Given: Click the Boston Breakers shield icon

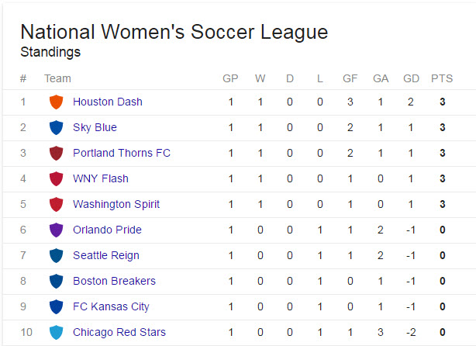Looking at the screenshot, I should coord(56,281).
